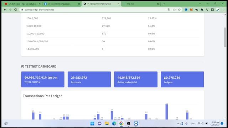Click the microphone tray icon
The image size is (228, 128).
[x=186, y=123]
